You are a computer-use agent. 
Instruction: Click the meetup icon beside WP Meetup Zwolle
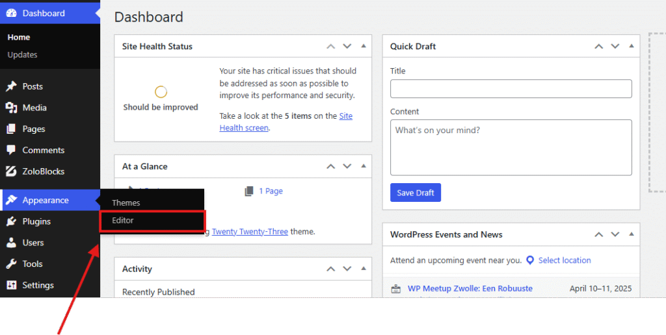(396, 289)
